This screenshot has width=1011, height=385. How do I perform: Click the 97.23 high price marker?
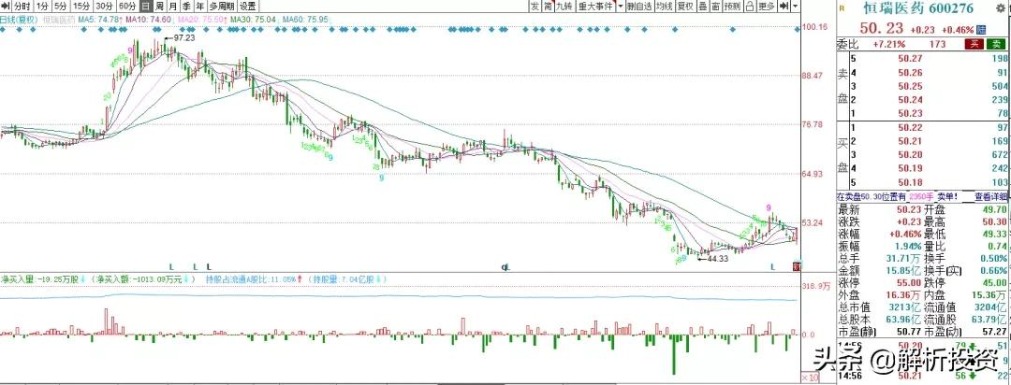pos(184,38)
